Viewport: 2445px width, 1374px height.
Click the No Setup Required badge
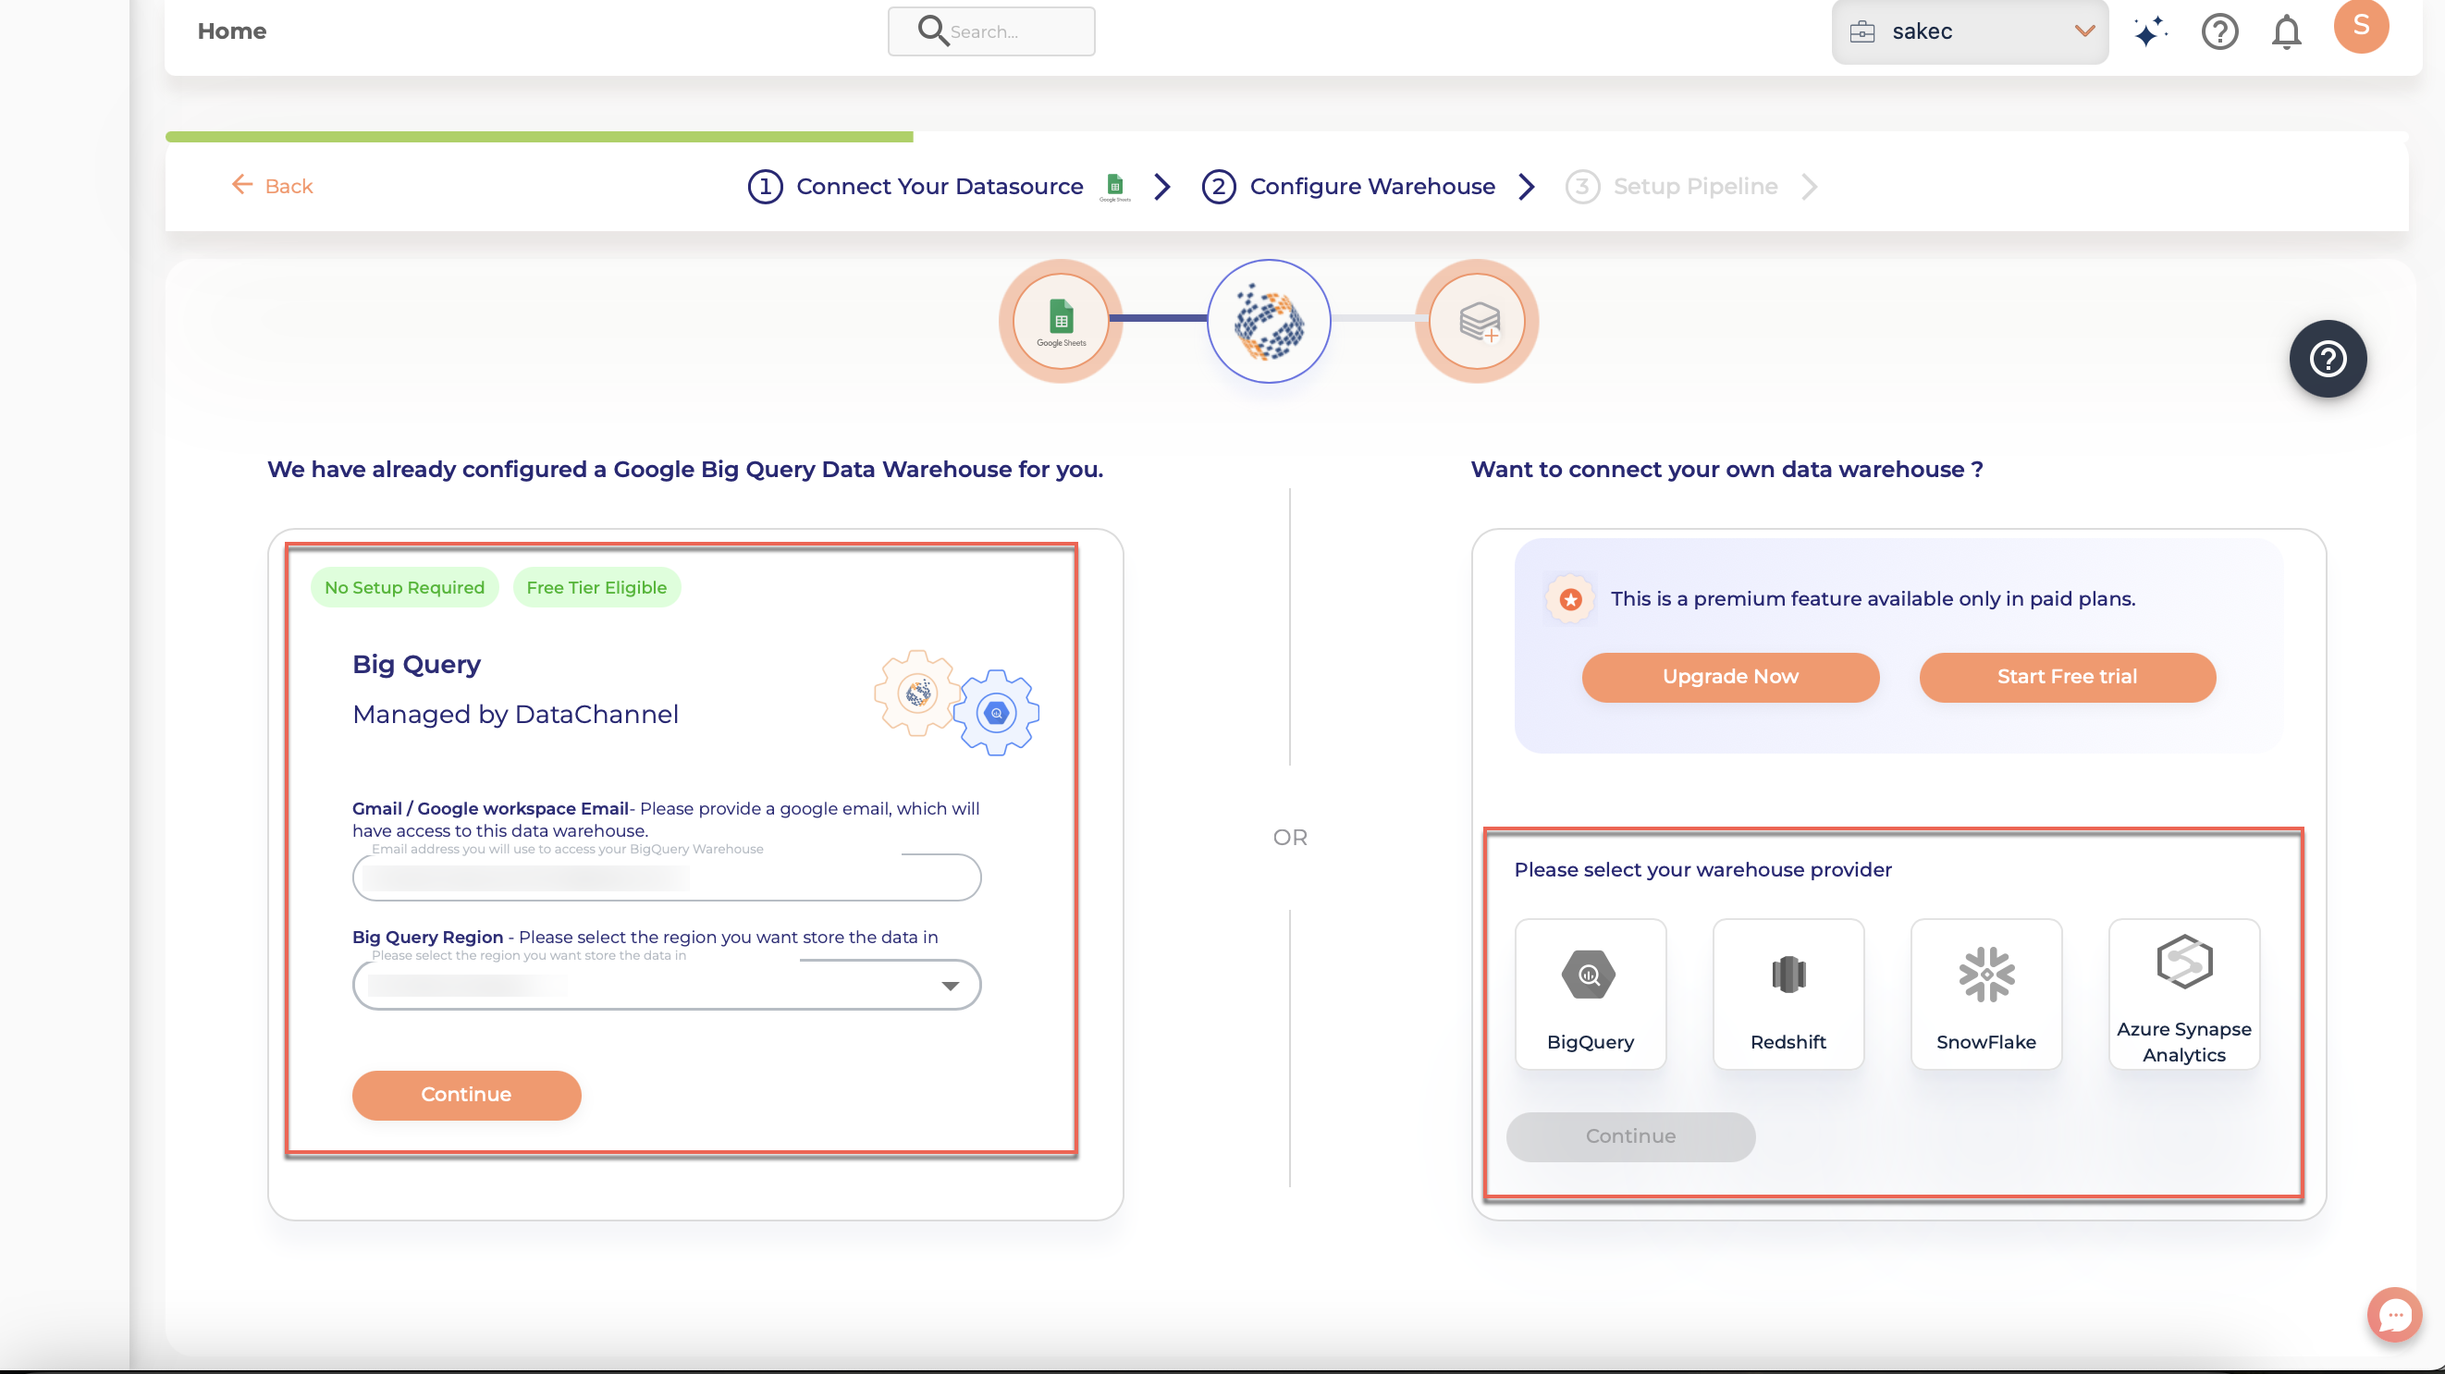[x=404, y=587]
